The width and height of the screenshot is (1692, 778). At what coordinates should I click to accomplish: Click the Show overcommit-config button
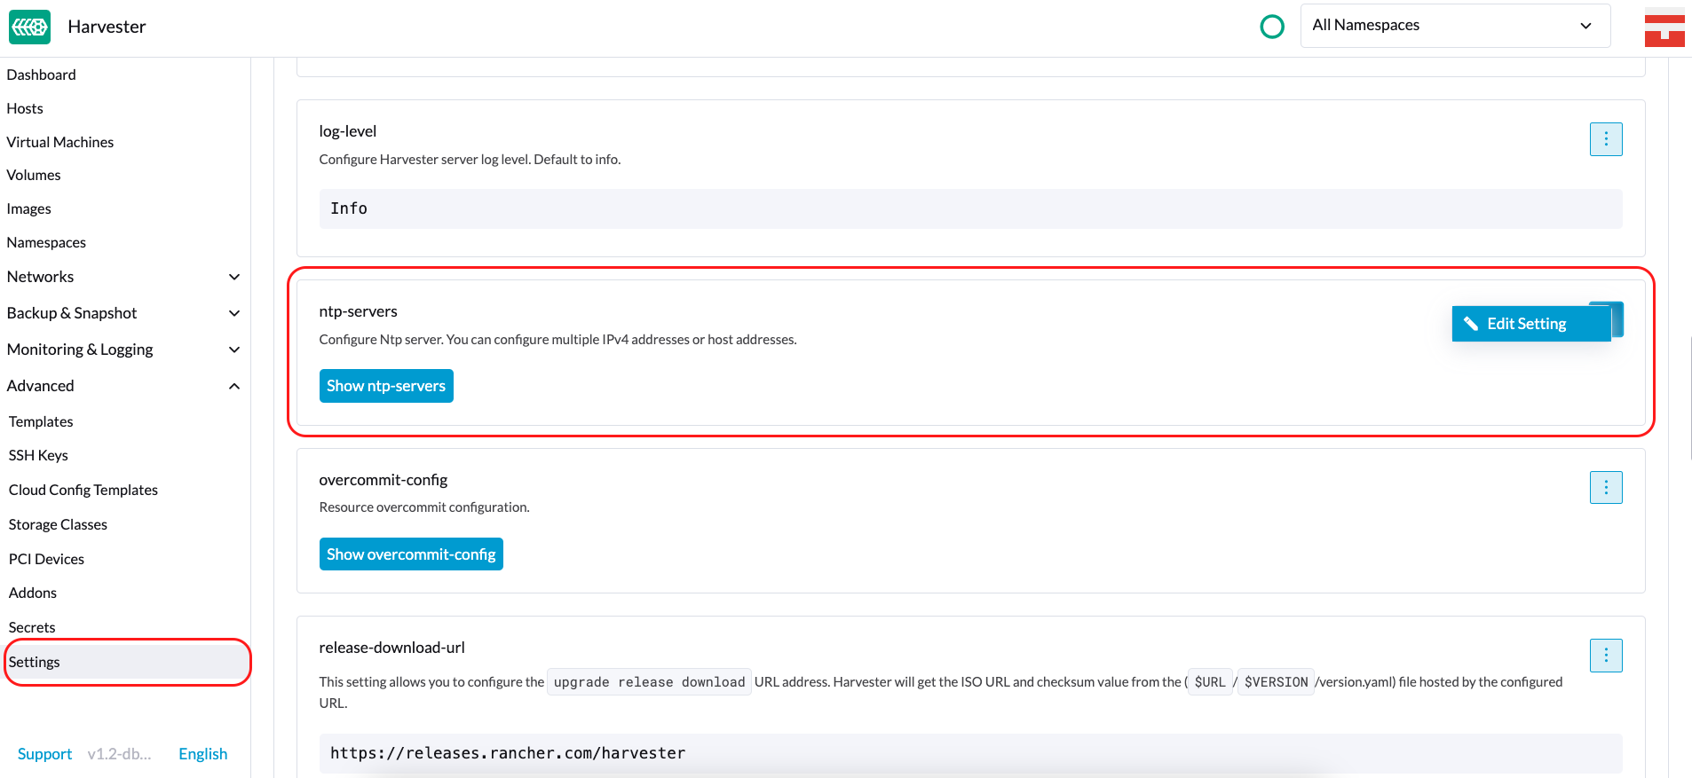click(x=411, y=554)
